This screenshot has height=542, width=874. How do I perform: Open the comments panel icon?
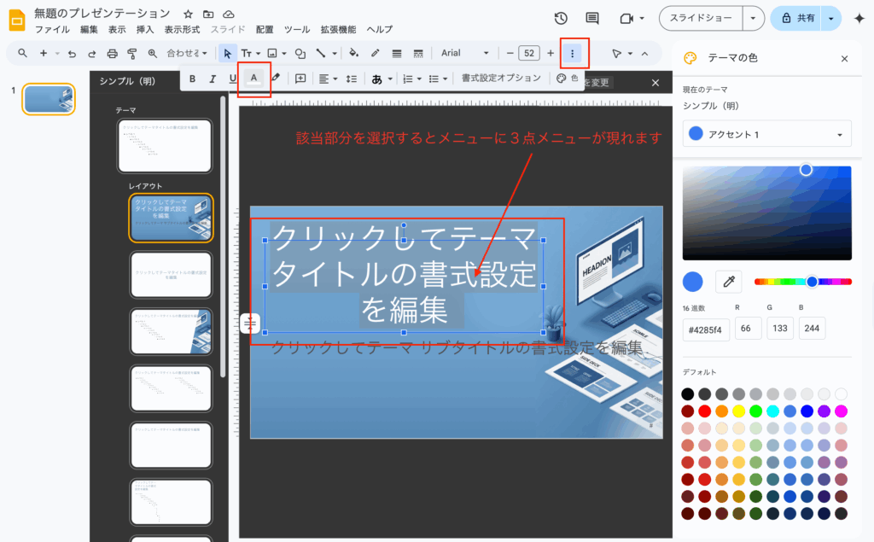pos(592,18)
